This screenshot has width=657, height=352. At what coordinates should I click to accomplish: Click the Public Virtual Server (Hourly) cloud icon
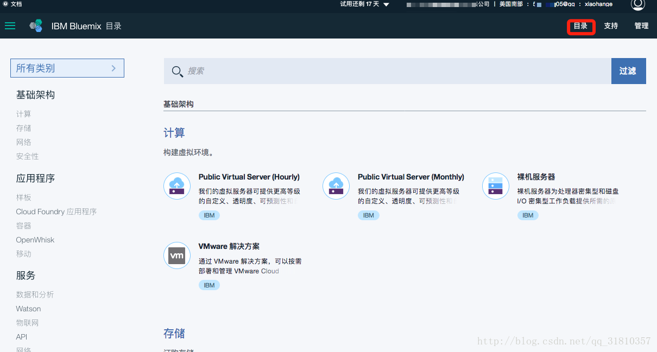(177, 186)
